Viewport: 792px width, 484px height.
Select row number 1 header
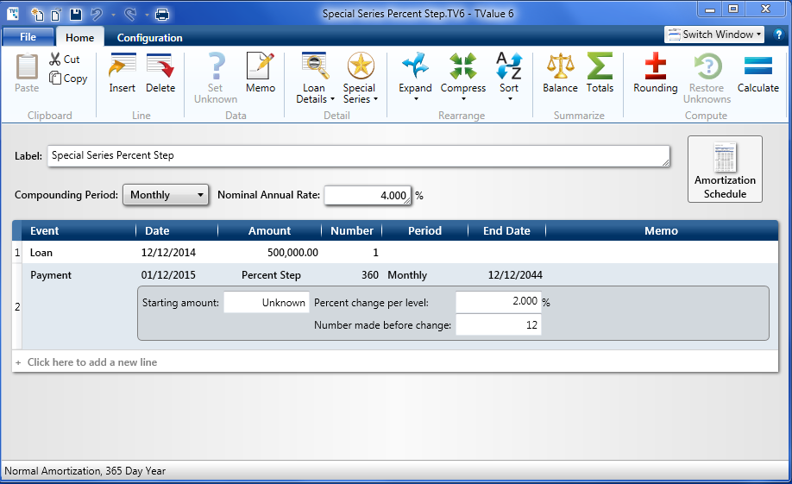tap(17, 253)
